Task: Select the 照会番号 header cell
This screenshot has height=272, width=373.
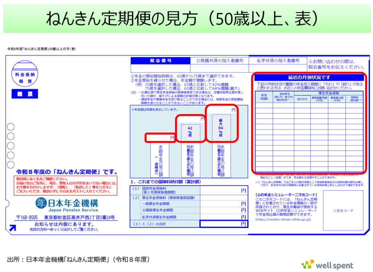Action: (x=160, y=60)
